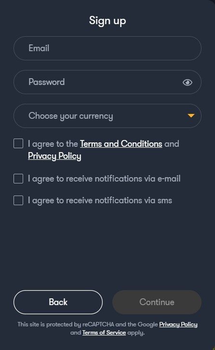Enable the e-mail notifications checkbox
The height and width of the screenshot is (350, 215).
(18, 179)
